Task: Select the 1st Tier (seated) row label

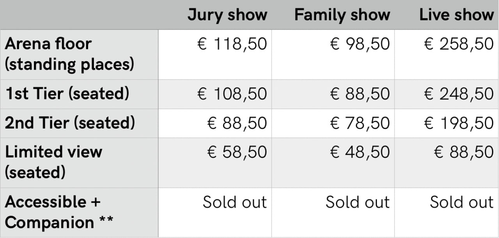Action: (x=67, y=94)
